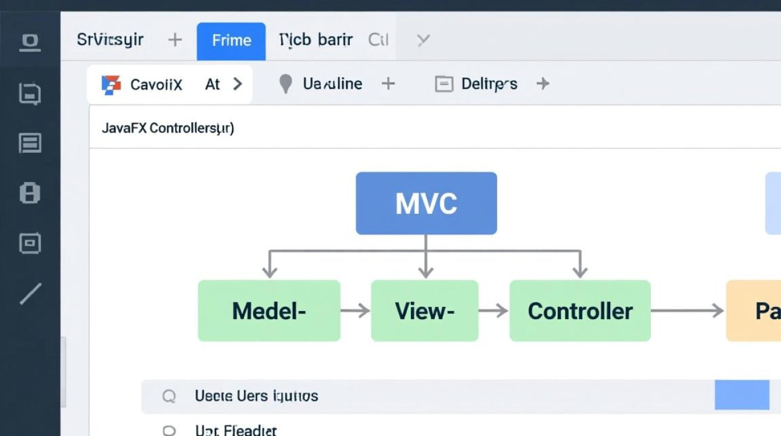Click the framed square sidebar icon
Screen dimensions: 781x436
click(x=30, y=243)
